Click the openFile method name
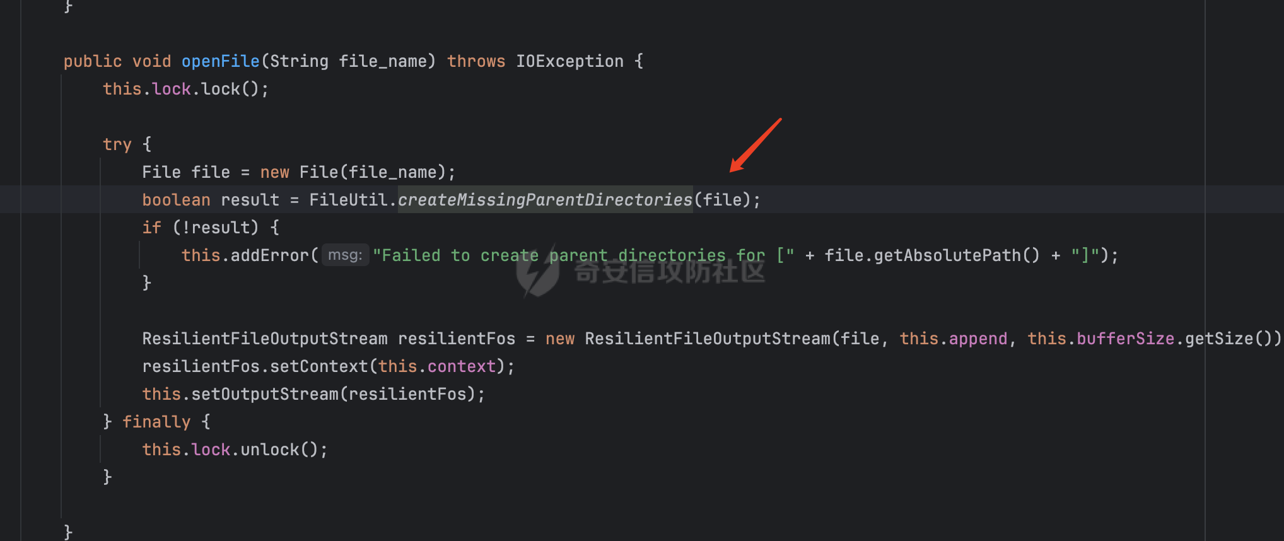The width and height of the screenshot is (1284, 541). coord(220,61)
